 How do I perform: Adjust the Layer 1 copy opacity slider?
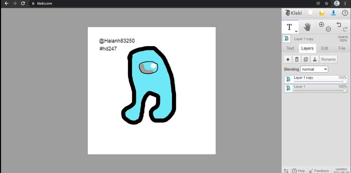pyautogui.click(x=320, y=81)
